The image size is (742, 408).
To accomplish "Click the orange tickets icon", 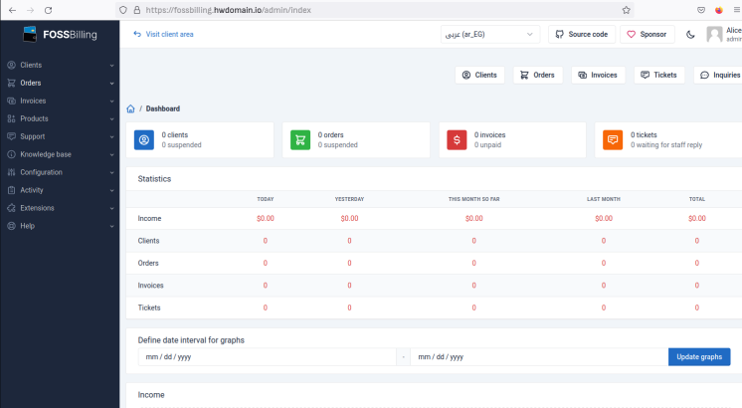I will tap(613, 140).
